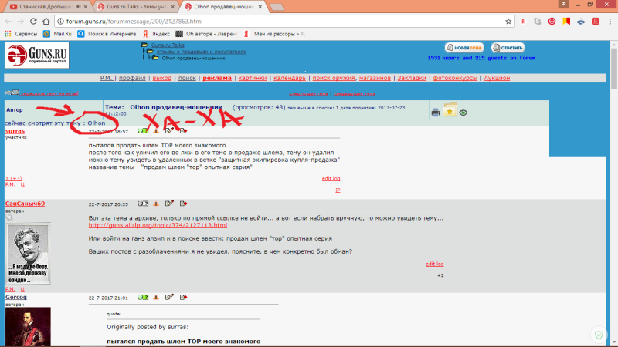Open 'отзывы о продавцах и покупателях' breadcrumb
The image size is (618, 347).
(201, 52)
